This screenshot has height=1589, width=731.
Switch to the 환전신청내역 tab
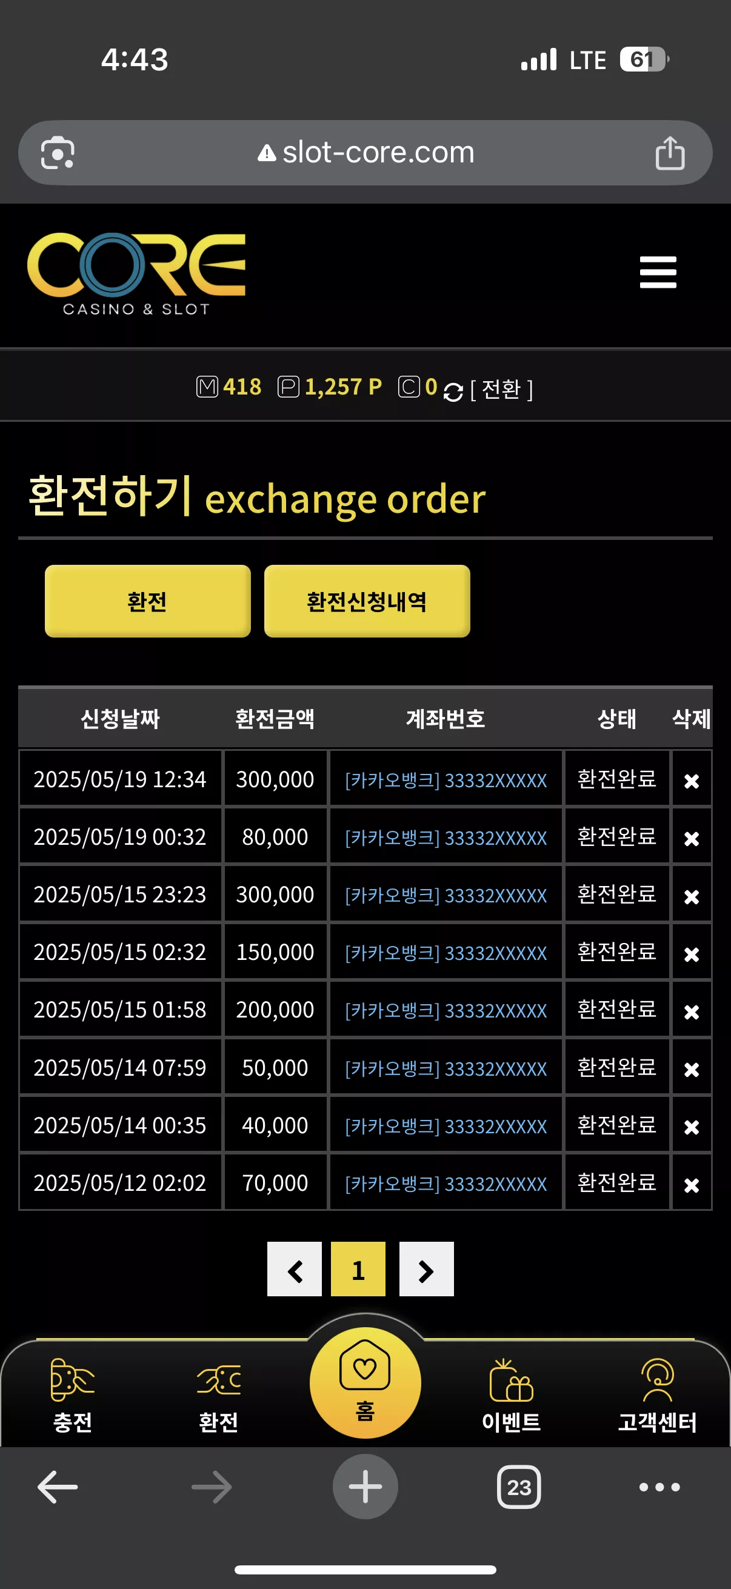[x=367, y=601]
